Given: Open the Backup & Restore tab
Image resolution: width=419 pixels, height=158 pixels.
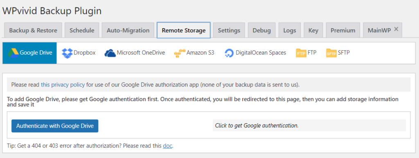Looking at the screenshot, I should (33, 30).
